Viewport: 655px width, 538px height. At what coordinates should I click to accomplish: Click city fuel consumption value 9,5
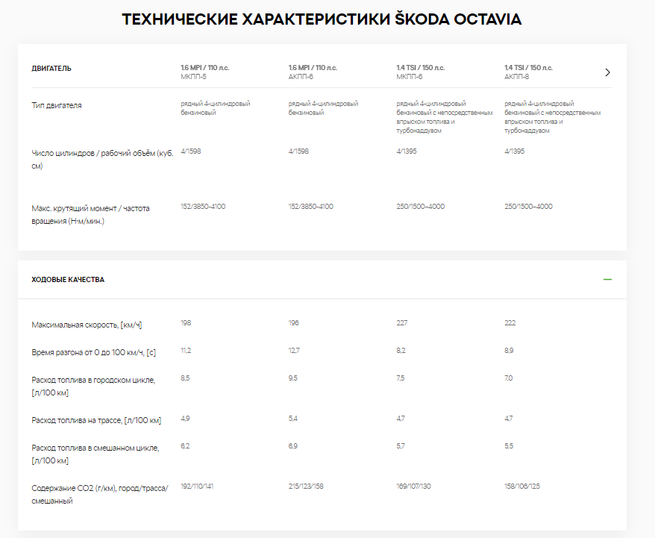(x=293, y=378)
